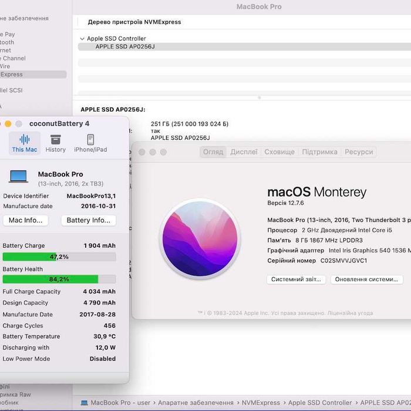411x411 pixels.
Task: Open the Mac Info... button
Action: tap(26, 220)
